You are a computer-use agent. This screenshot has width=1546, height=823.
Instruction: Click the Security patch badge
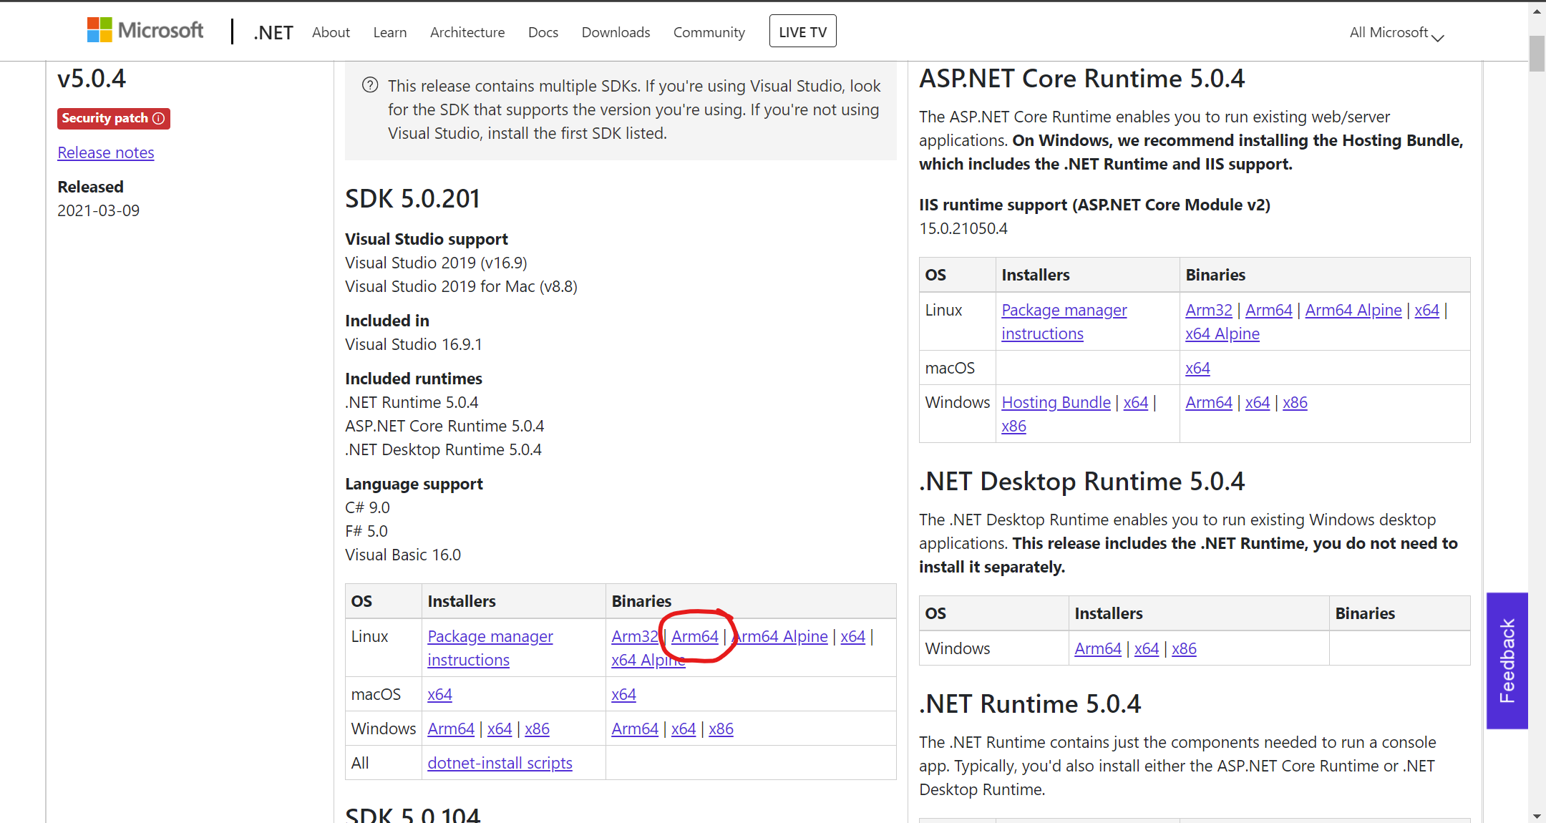tap(113, 118)
